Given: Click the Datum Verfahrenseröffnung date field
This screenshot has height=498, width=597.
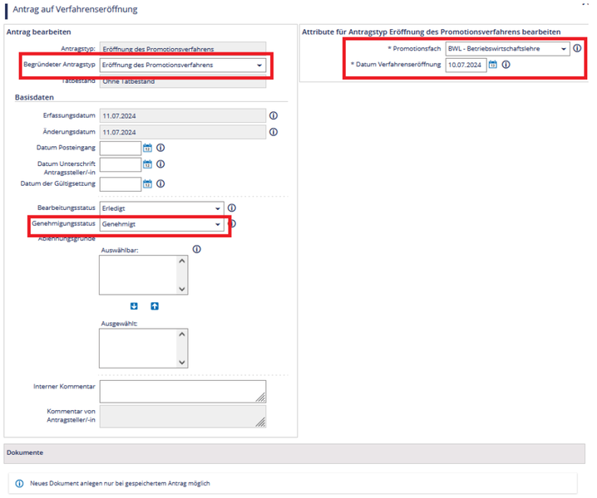Looking at the screenshot, I should click(x=465, y=65).
